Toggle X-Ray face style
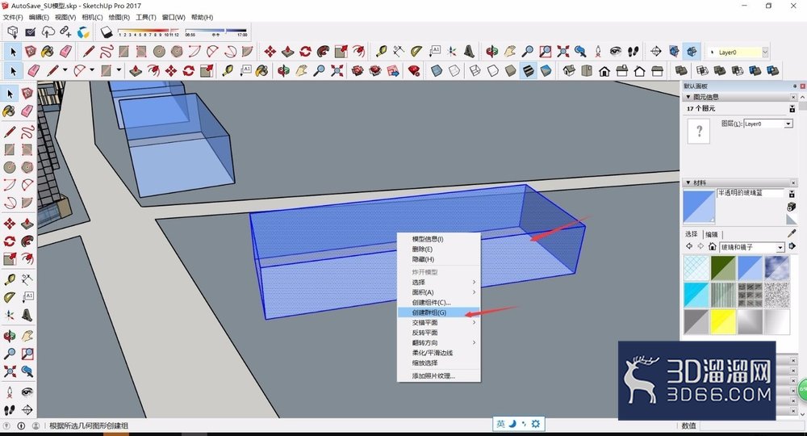The height and width of the screenshot is (436, 807). pyautogui.click(x=437, y=70)
